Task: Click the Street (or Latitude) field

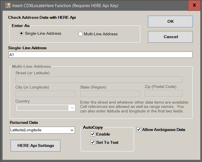Action: (x=99, y=80)
